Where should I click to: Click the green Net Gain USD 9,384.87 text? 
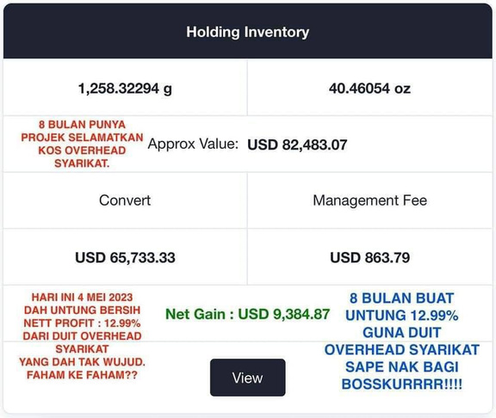(x=248, y=314)
